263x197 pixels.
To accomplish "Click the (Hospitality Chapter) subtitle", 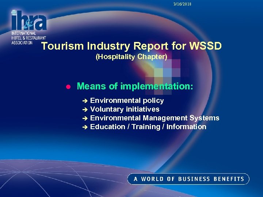I will [131, 57].
